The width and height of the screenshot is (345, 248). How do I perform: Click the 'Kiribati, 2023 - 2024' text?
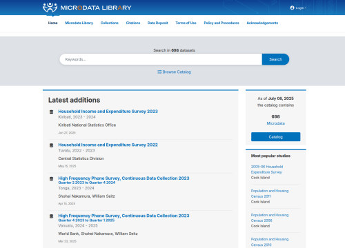(77, 117)
